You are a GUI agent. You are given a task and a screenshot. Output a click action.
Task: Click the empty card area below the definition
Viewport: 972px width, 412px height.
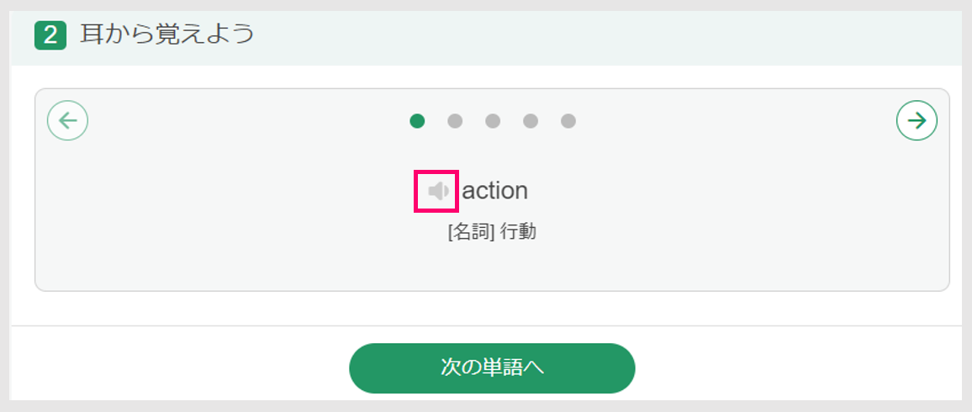click(x=492, y=267)
